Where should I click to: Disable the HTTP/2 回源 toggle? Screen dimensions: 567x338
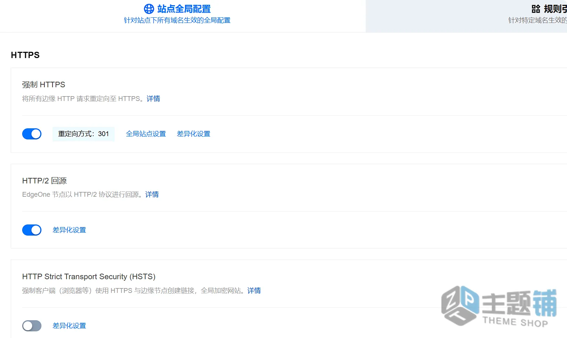pyautogui.click(x=32, y=230)
